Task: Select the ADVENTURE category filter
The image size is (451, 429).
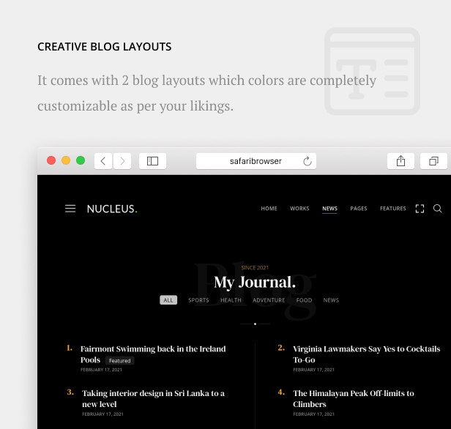Action: click(269, 300)
